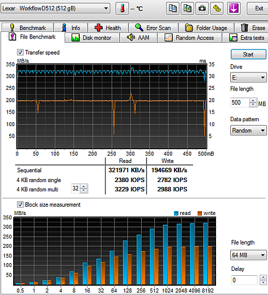Open the Data pattern Random dropdown
This screenshot has width=268, height=295.
248,131
